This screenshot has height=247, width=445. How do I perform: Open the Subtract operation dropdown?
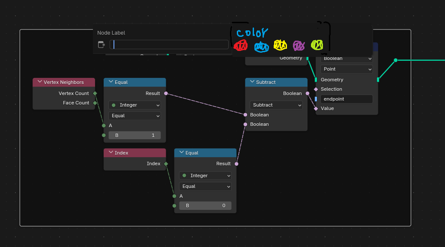276,105
